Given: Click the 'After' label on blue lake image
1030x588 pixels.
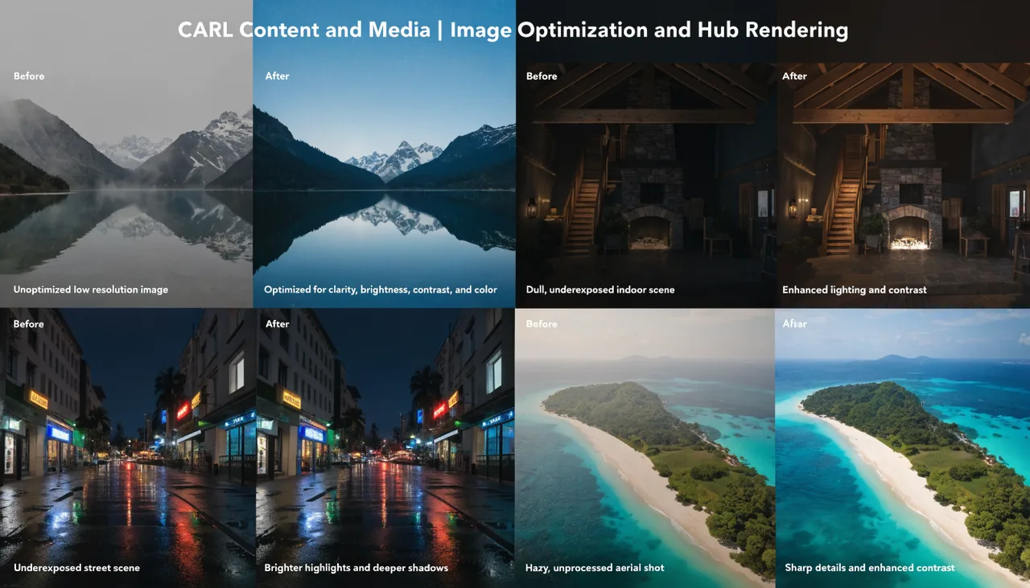Looking at the screenshot, I should [x=278, y=76].
